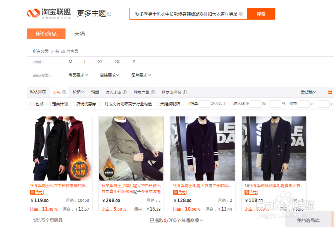334x227 pixels.
Task: Click 月销：10453 text
Action: pos(77,200)
